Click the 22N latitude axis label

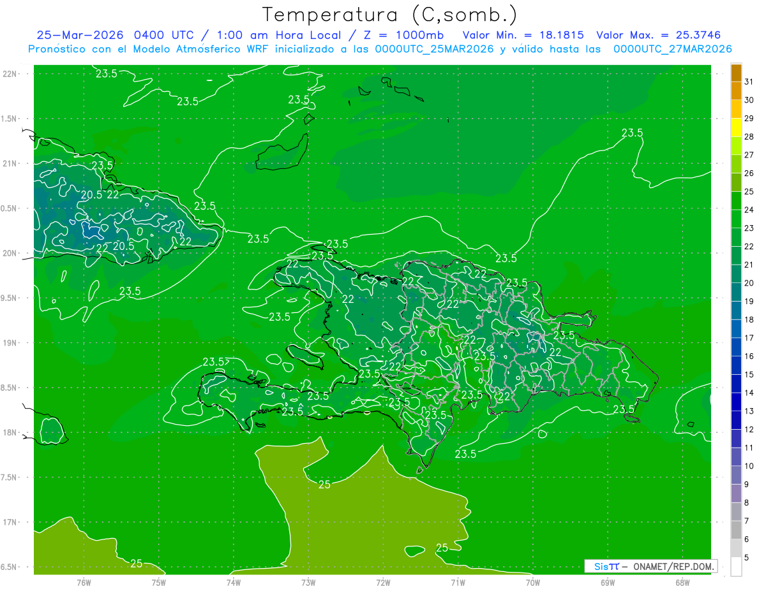point(10,74)
